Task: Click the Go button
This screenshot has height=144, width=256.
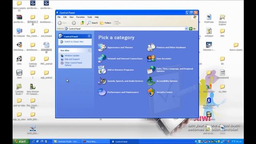Action: pos(192,29)
